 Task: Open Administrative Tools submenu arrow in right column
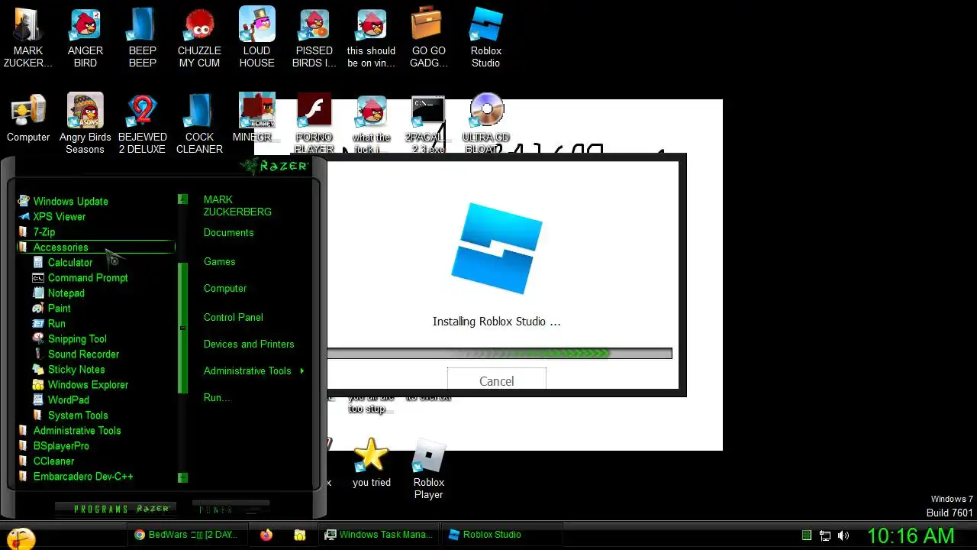302,370
